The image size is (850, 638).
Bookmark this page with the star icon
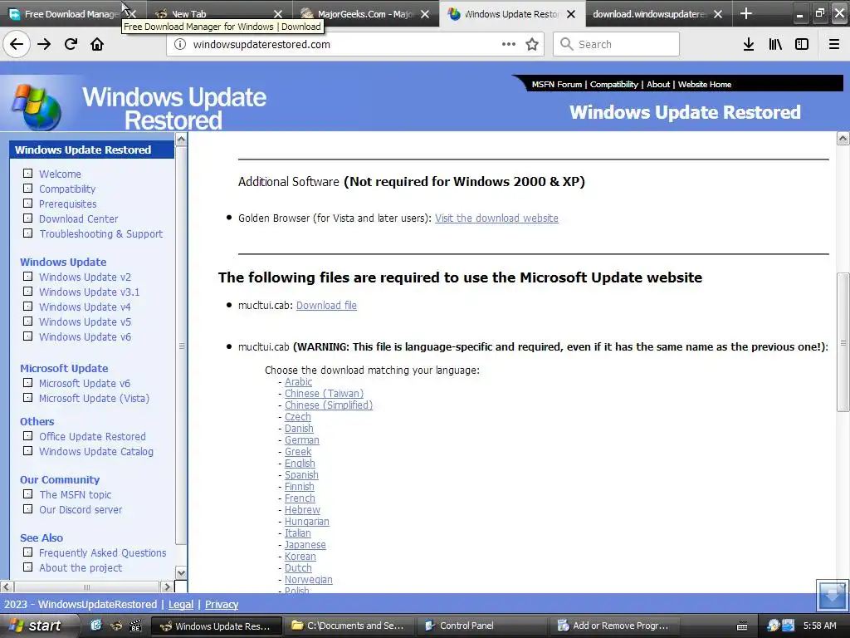[532, 45]
